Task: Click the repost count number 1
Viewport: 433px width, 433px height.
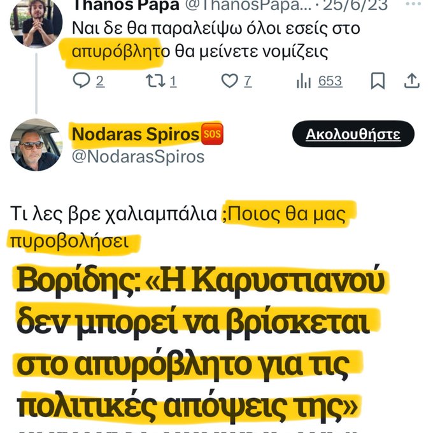Action: [173, 82]
